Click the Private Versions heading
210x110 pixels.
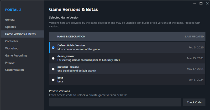click(x=60, y=91)
